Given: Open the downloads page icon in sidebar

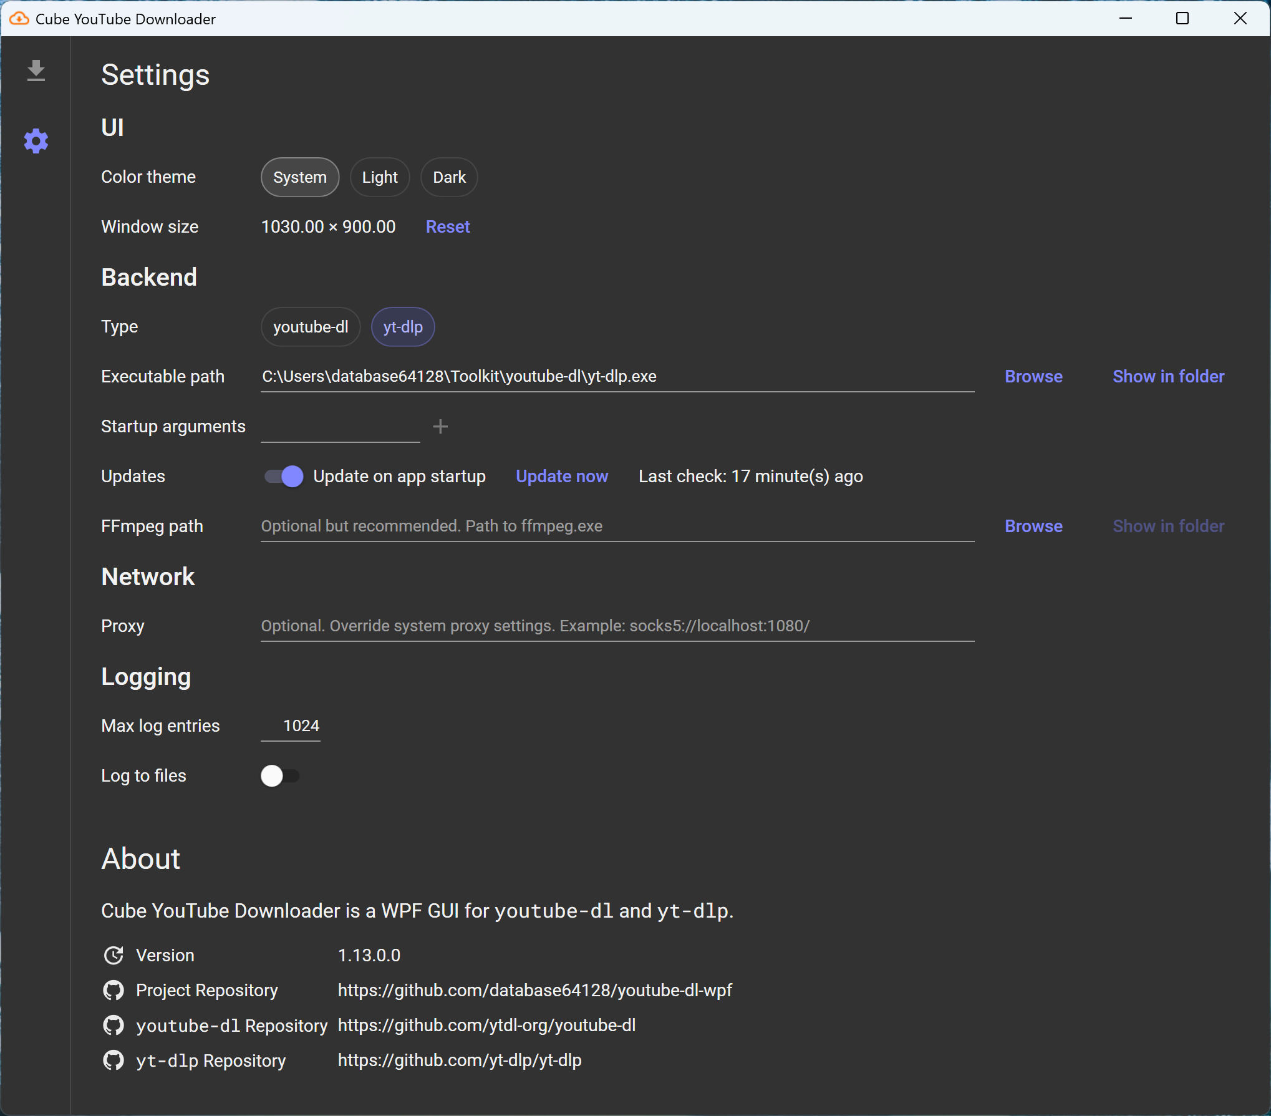Looking at the screenshot, I should pos(36,70).
